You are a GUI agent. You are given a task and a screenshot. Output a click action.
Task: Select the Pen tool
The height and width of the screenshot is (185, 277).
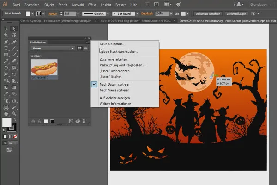[x=6, y=42]
